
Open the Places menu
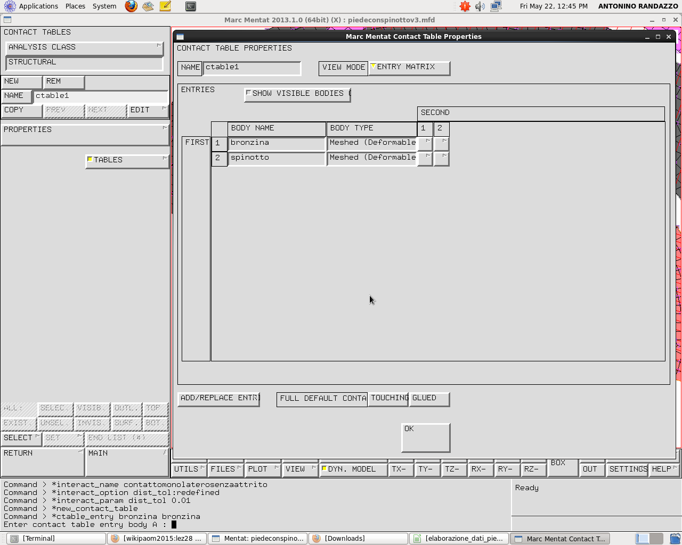[75, 6]
